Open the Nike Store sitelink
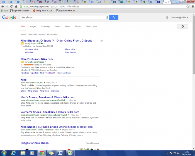 [x=45, y=91]
